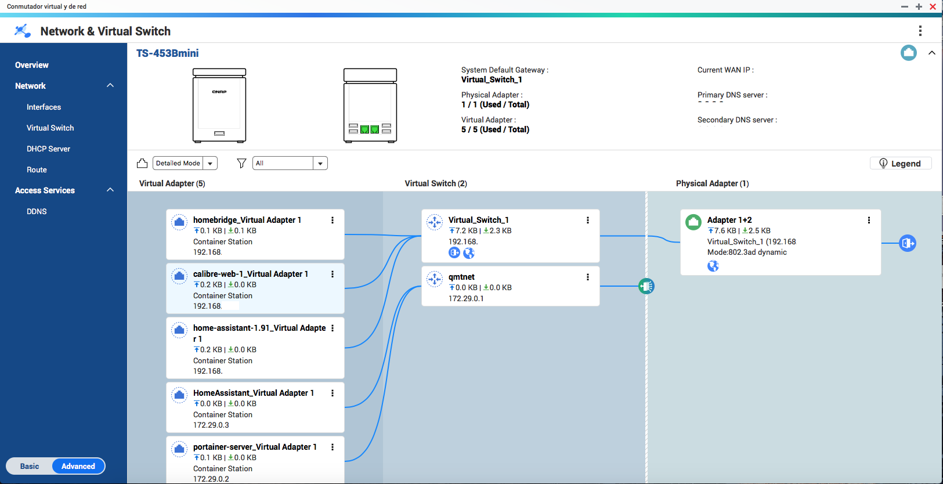Click the green Adapter 1+2 status icon

coord(693,222)
